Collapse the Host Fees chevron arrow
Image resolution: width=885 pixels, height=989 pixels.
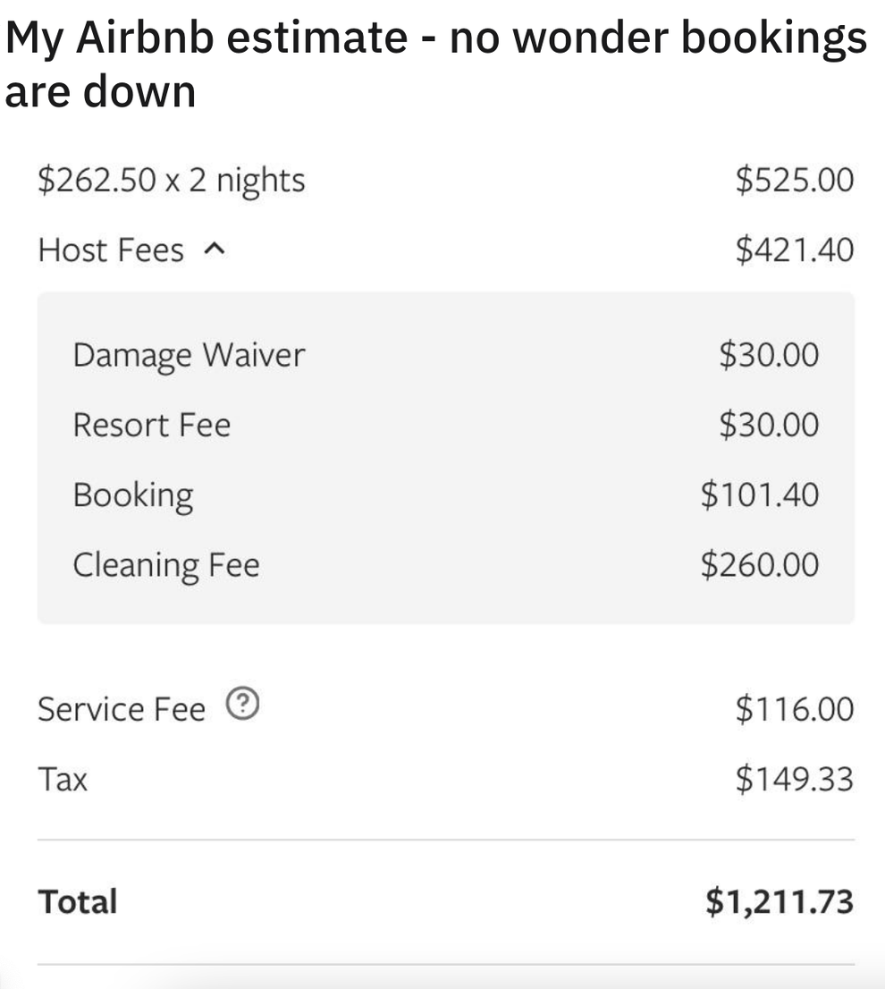point(212,250)
